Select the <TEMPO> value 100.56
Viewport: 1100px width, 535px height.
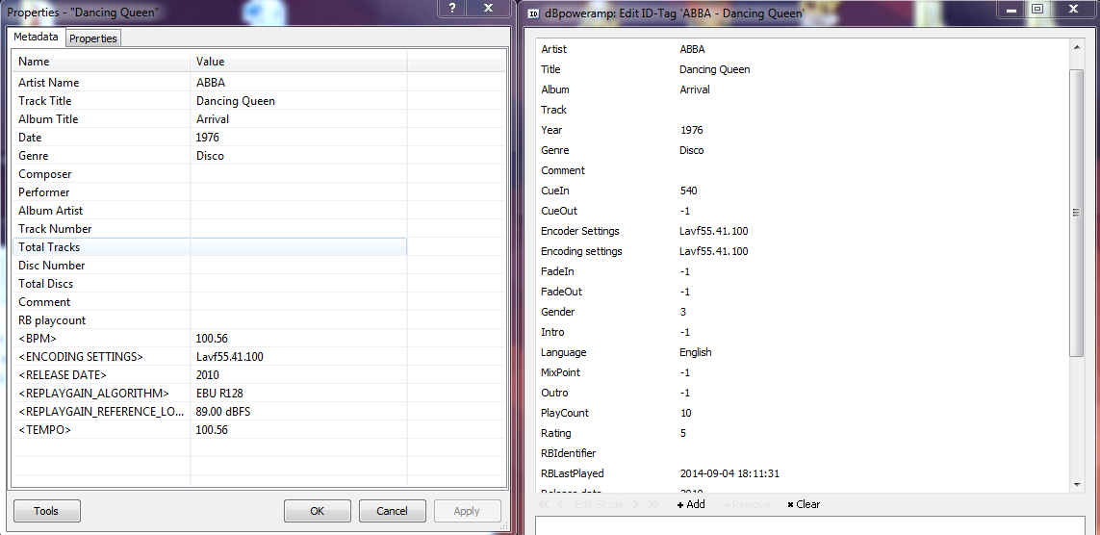(212, 429)
